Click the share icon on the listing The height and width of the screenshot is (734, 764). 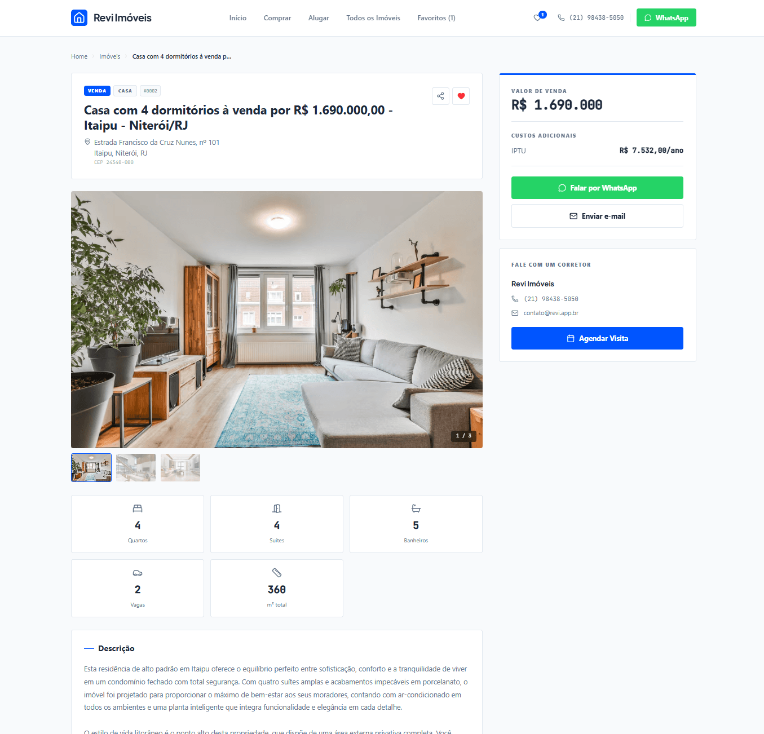click(x=440, y=96)
